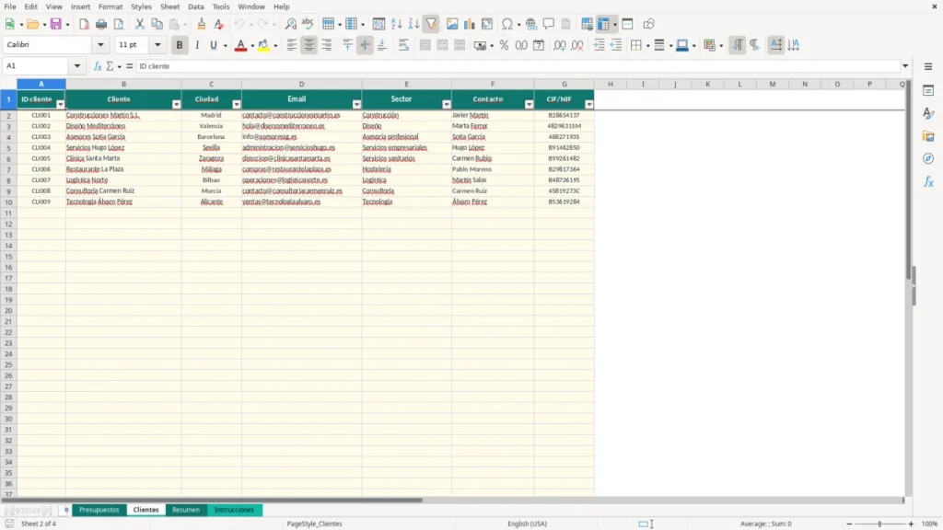Open the font size dropdown
943x530 pixels.
pos(157,44)
